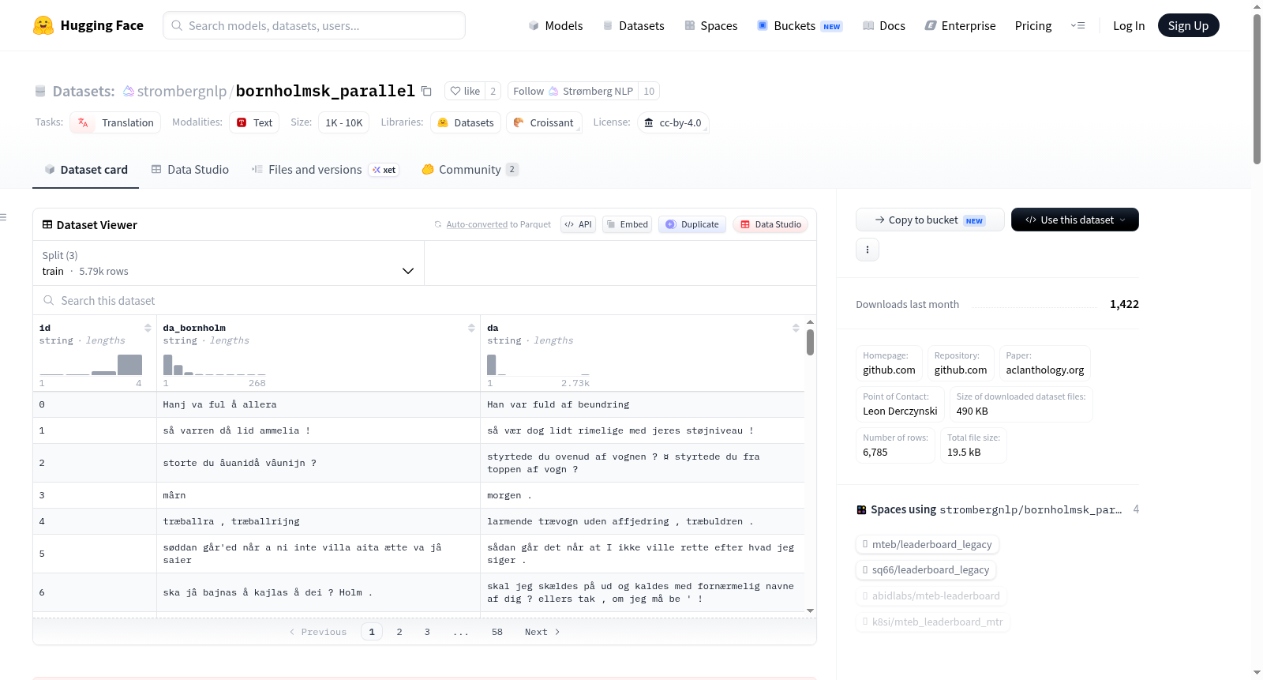Screen dimensions: 1263x680
Task: Switch to the Data Studio tab
Action: pos(190,169)
